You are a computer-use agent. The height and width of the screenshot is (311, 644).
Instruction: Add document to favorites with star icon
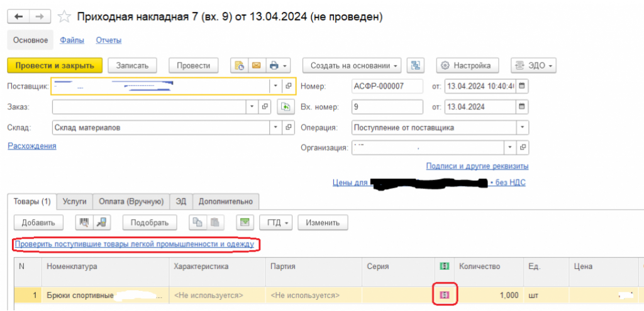coord(64,17)
